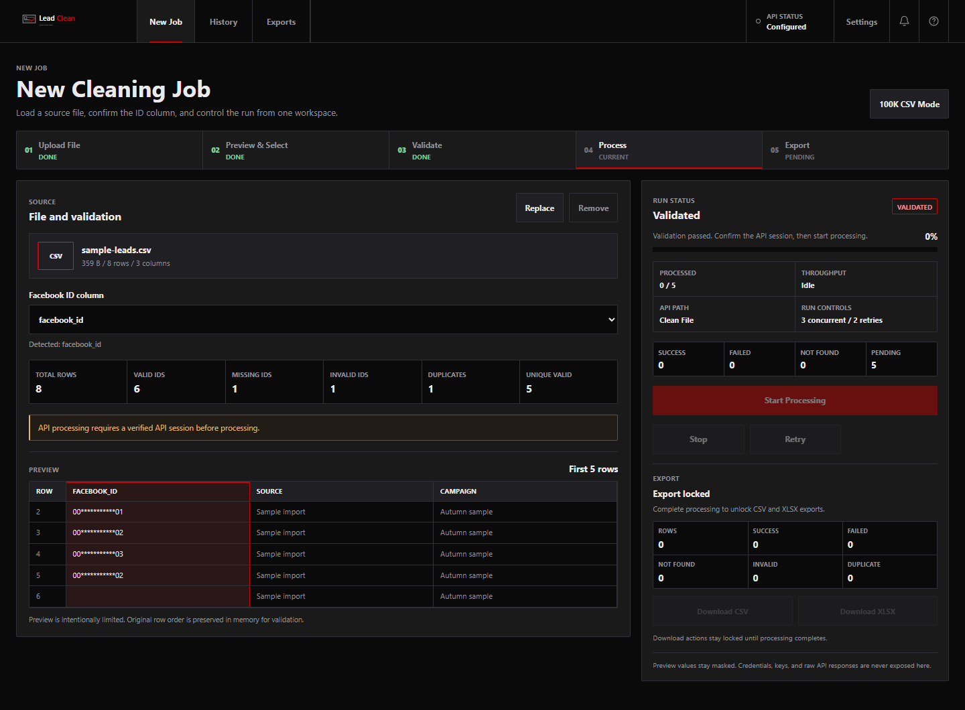965x710 pixels.
Task: Click the empty facebook_id cell in row 6
Action: pos(157,596)
